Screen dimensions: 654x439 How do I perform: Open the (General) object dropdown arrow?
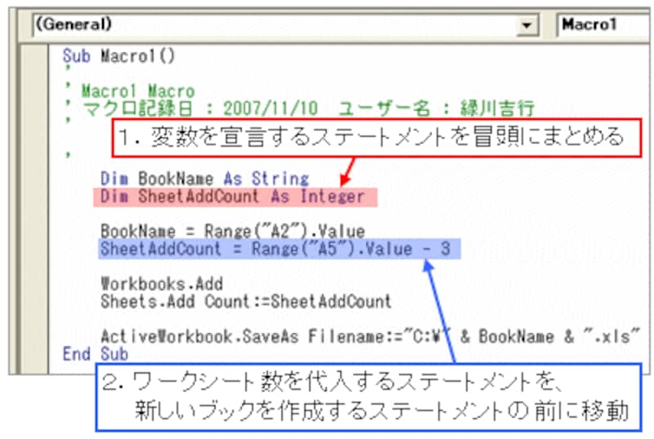[527, 25]
